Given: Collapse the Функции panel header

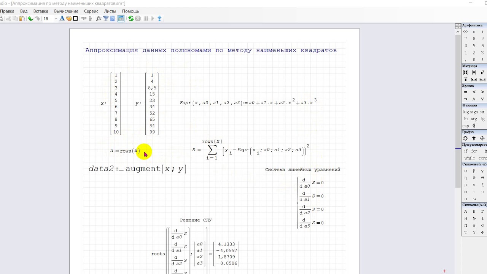Looking at the screenshot, I should [474, 105].
